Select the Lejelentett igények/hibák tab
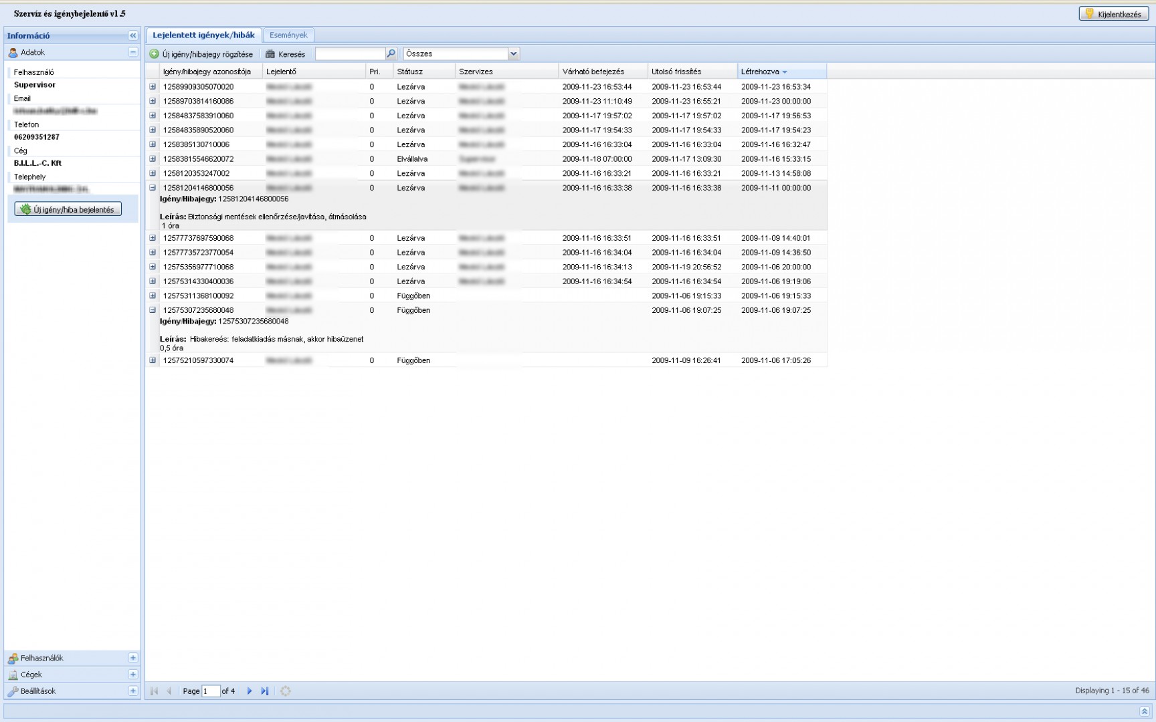Image resolution: width=1156 pixels, height=722 pixels. point(203,35)
